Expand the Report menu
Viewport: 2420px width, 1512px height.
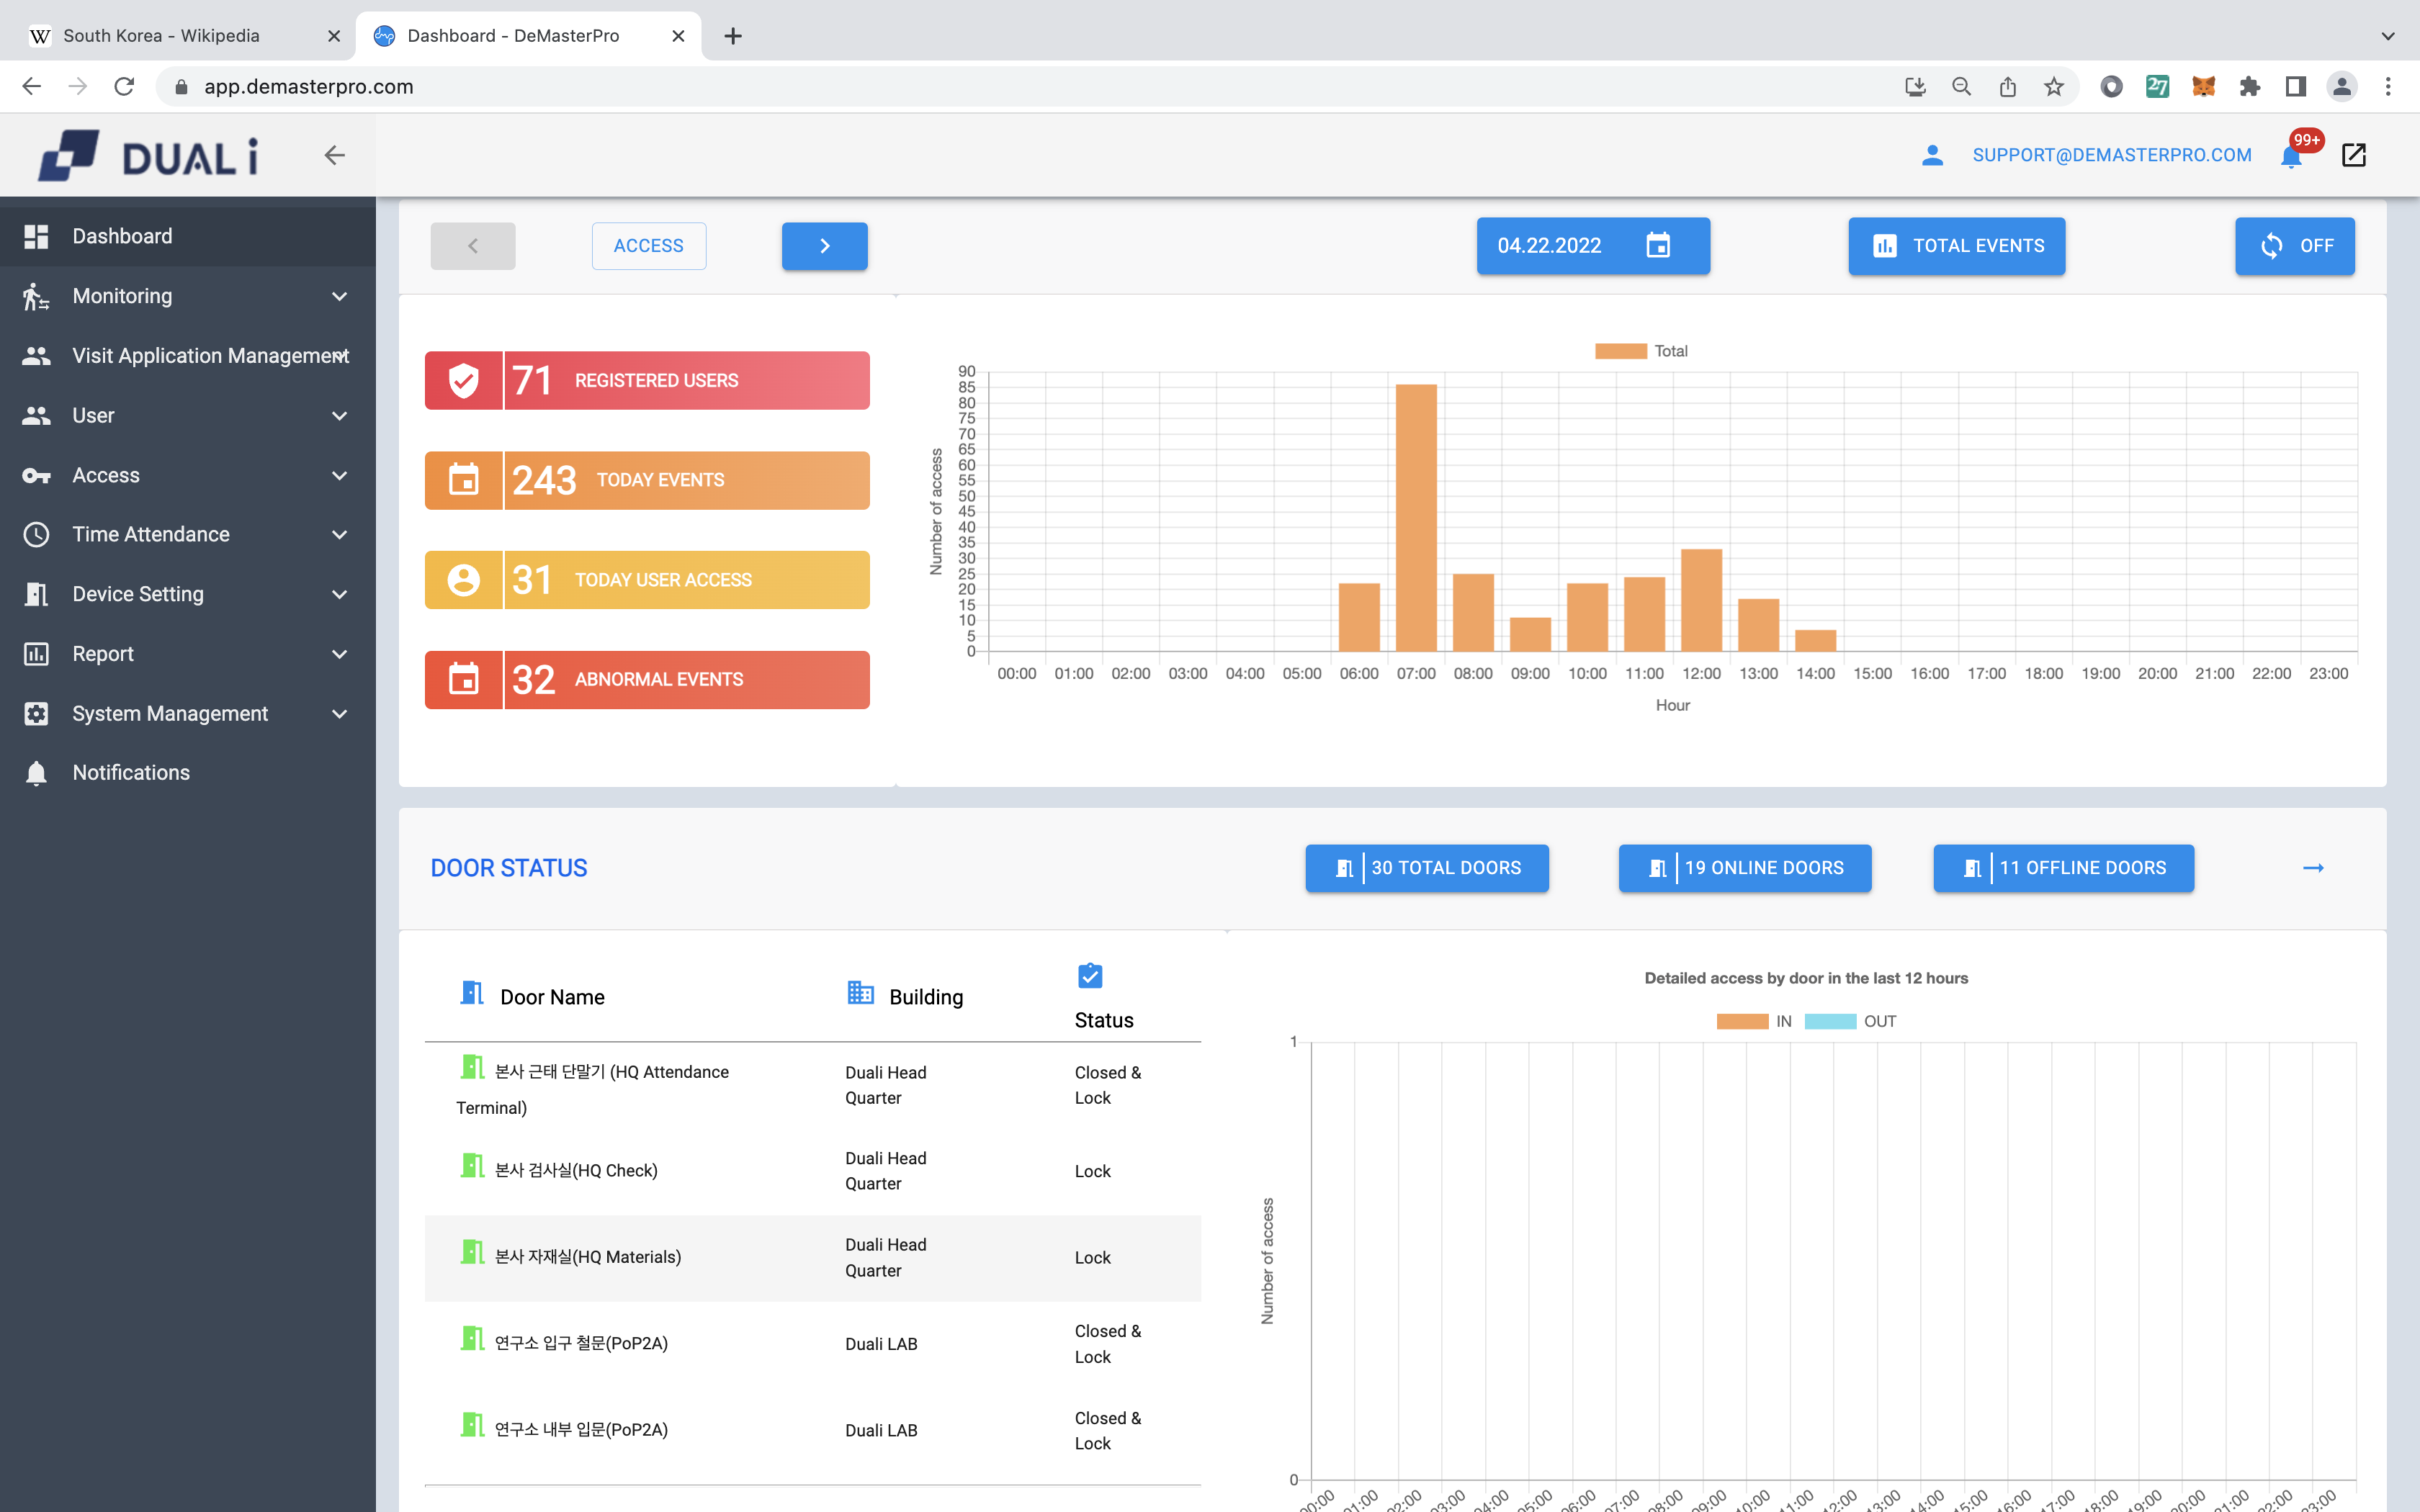(x=188, y=654)
